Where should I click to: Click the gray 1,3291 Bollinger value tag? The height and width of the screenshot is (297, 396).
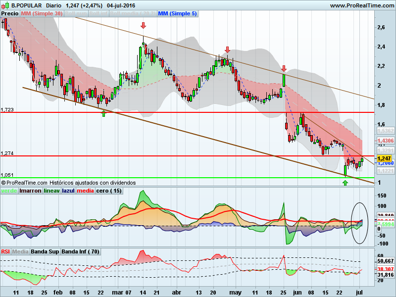[386, 151]
